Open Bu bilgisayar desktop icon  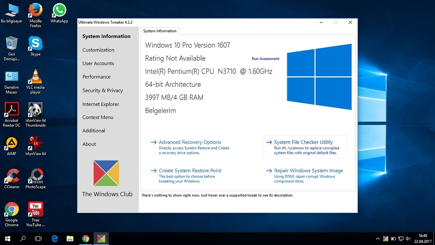pyautogui.click(x=12, y=14)
